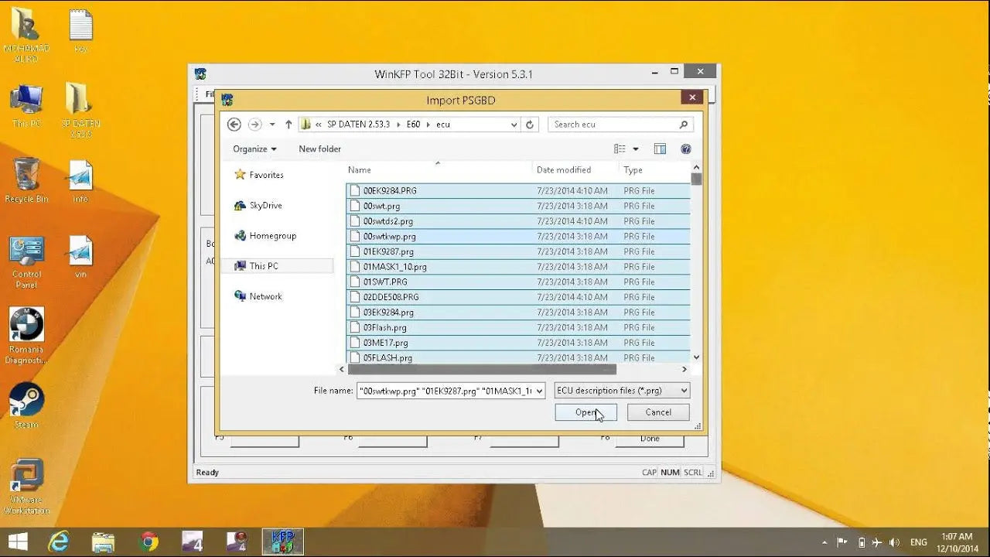Show the preview pane
990x557 pixels.
[x=660, y=149]
